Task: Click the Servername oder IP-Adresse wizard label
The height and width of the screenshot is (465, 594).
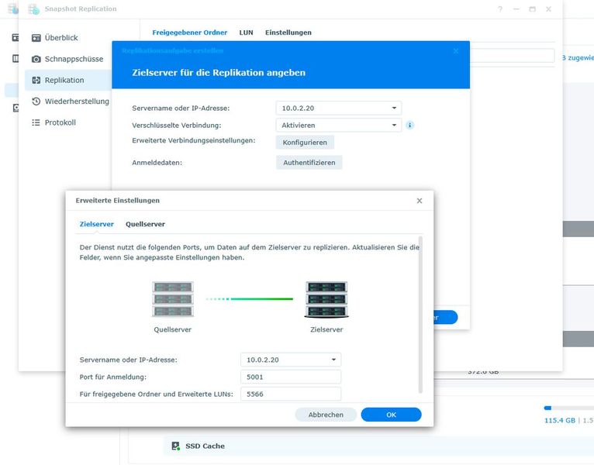Action: (181, 108)
